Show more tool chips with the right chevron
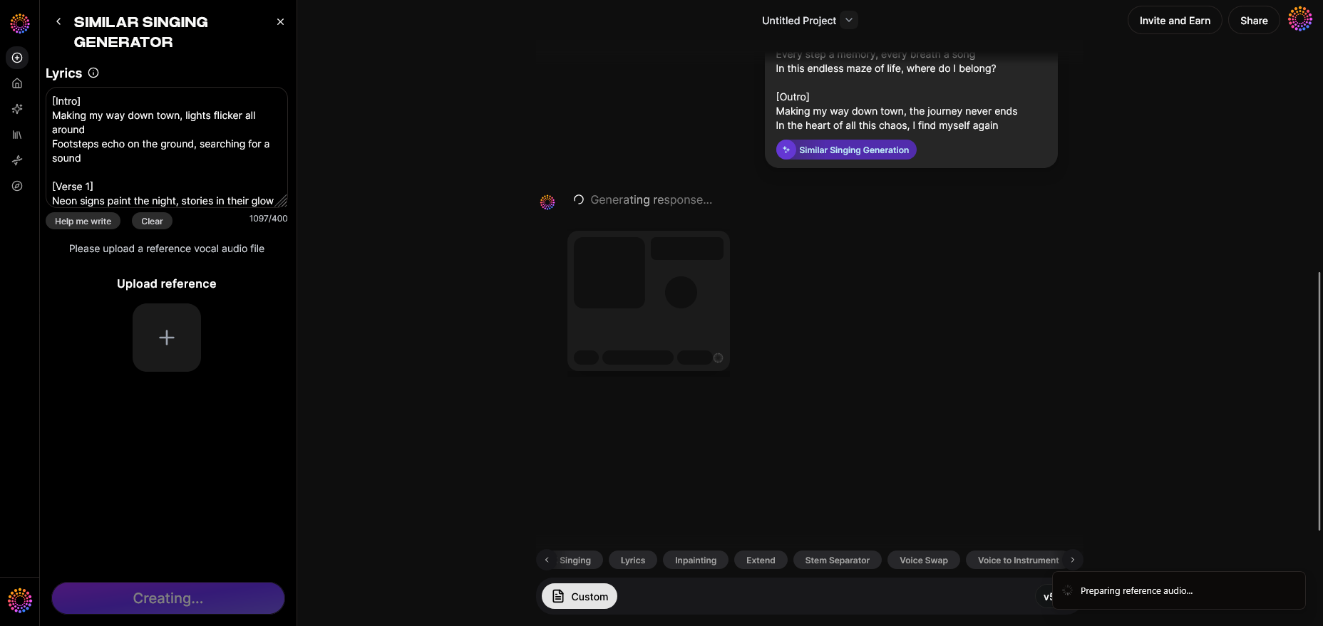 tap(1073, 560)
